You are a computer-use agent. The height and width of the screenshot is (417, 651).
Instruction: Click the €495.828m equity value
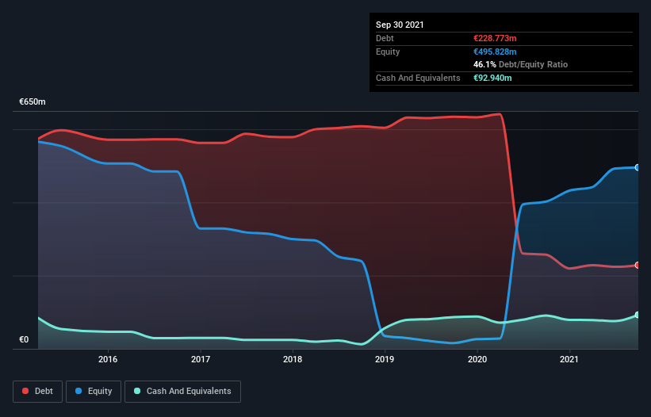[x=495, y=52]
